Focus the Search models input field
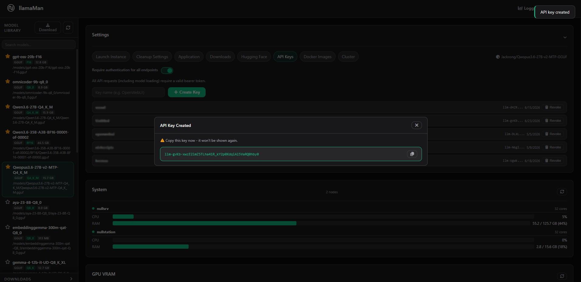This screenshot has height=282, width=581. [x=39, y=45]
